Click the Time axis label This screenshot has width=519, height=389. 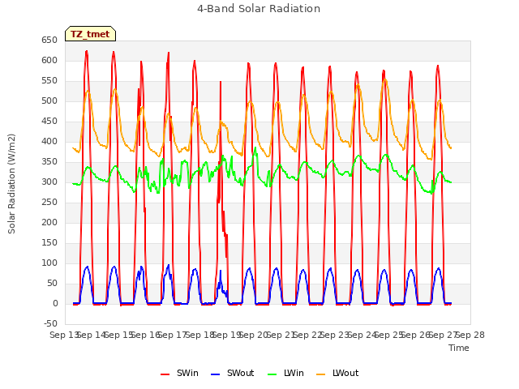(x=459, y=348)
